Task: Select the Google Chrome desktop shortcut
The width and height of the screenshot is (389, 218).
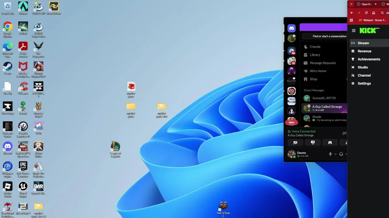Action: [8, 30]
